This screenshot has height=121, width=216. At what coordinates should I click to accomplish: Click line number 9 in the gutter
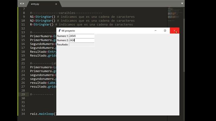tap(24, 17)
